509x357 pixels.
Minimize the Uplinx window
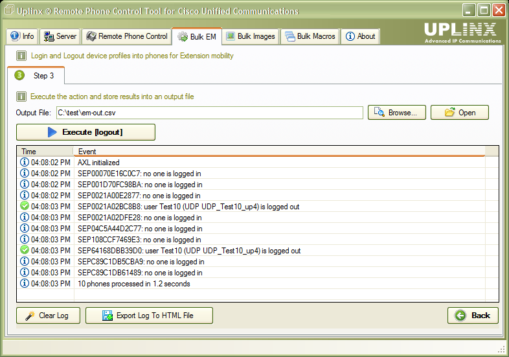(x=469, y=10)
